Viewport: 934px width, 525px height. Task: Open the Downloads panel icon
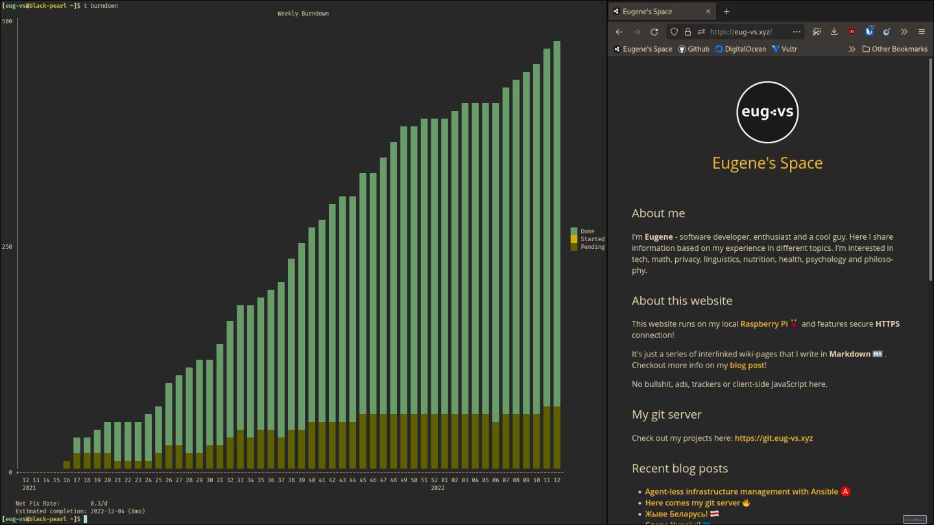tap(834, 31)
